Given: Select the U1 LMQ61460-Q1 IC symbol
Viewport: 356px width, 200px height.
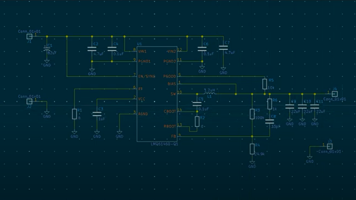Looking at the screenshot, I should 157,94.
